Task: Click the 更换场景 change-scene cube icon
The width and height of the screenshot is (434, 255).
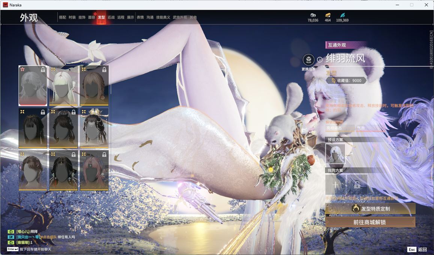Action: 308,60
